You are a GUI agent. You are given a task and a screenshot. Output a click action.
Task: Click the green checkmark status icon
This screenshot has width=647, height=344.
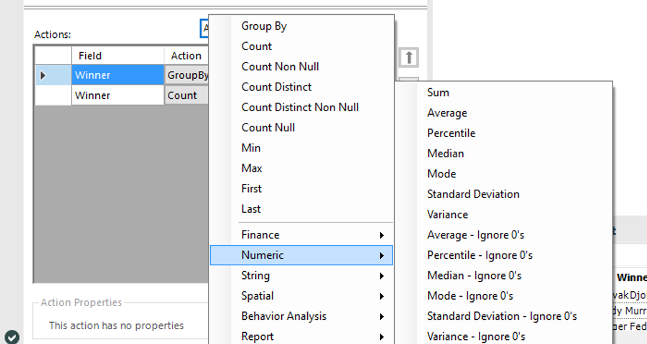point(12,337)
